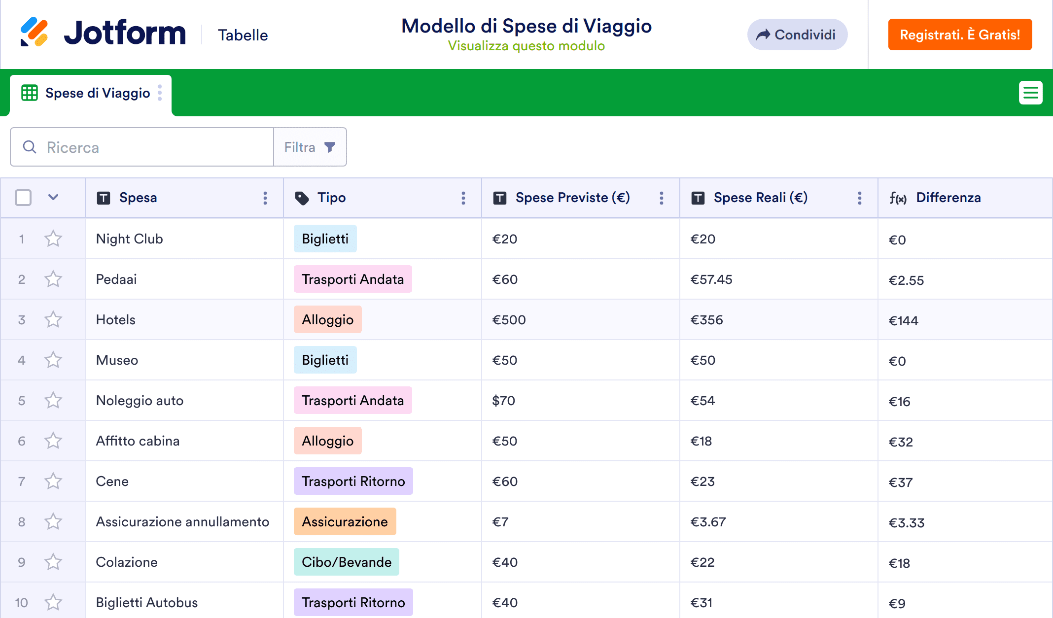The image size is (1053, 618).
Task: Open Spese Reali column options
Action: pos(860,198)
